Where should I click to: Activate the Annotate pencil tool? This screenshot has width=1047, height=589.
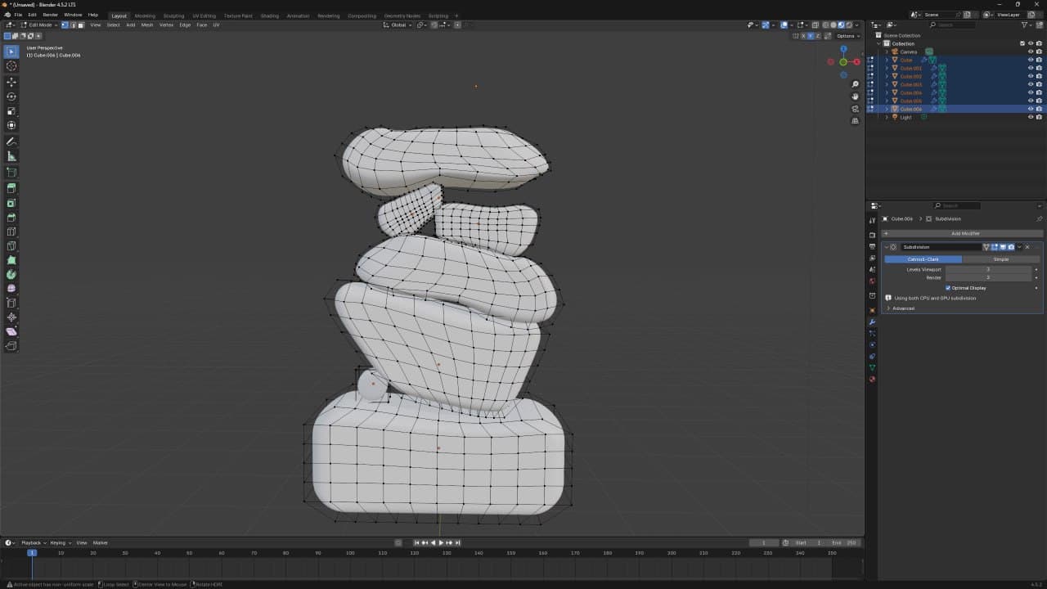[x=11, y=142]
